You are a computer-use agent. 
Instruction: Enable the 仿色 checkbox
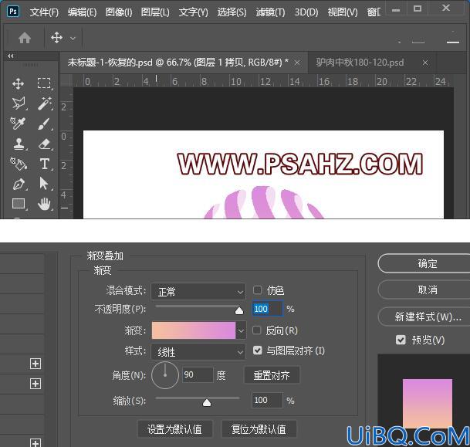tap(257, 290)
